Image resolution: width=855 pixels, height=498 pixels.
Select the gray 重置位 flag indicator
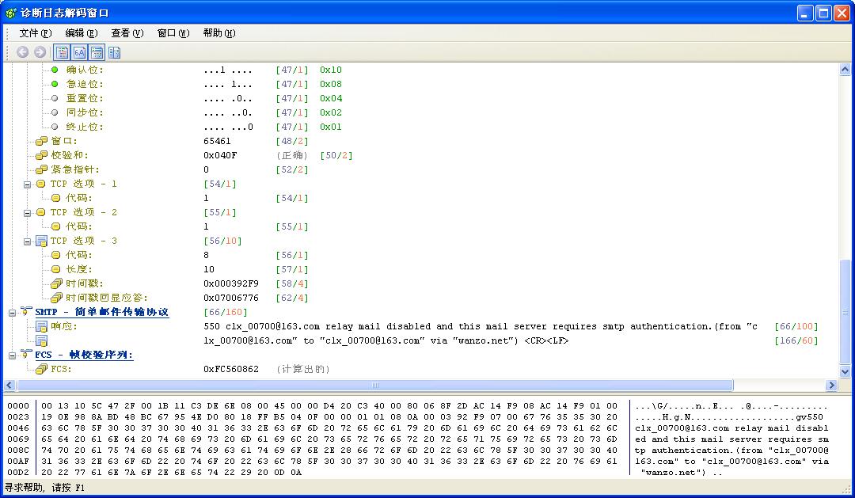pos(55,98)
